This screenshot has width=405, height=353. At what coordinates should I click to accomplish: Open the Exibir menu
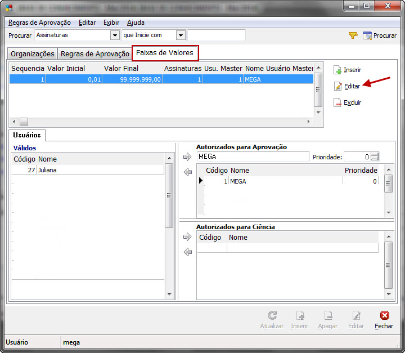111,23
